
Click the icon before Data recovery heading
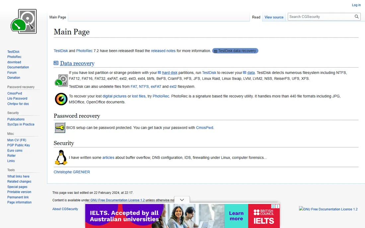click(x=56, y=63)
